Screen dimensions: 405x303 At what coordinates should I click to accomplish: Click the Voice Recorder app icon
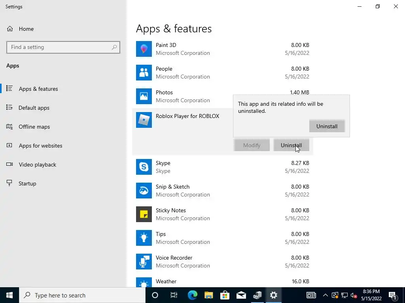pyautogui.click(x=144, y=262)
